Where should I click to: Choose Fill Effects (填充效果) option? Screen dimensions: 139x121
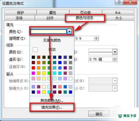tap(52, 107)
